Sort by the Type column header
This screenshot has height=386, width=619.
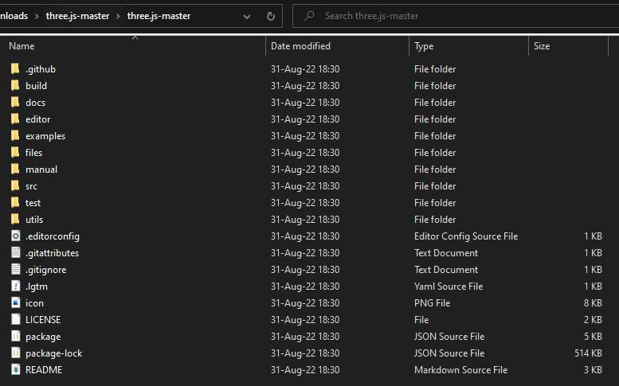tap(424, 46)
